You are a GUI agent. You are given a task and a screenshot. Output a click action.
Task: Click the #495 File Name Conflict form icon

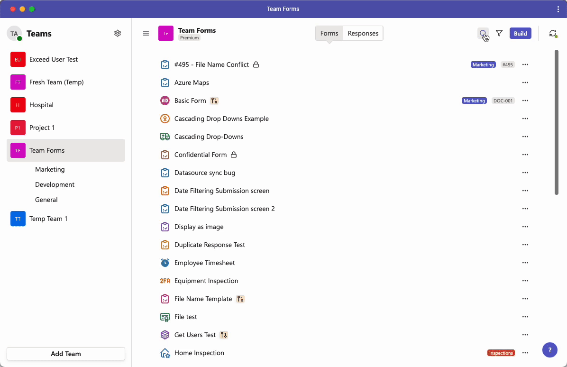pos(165,64)
